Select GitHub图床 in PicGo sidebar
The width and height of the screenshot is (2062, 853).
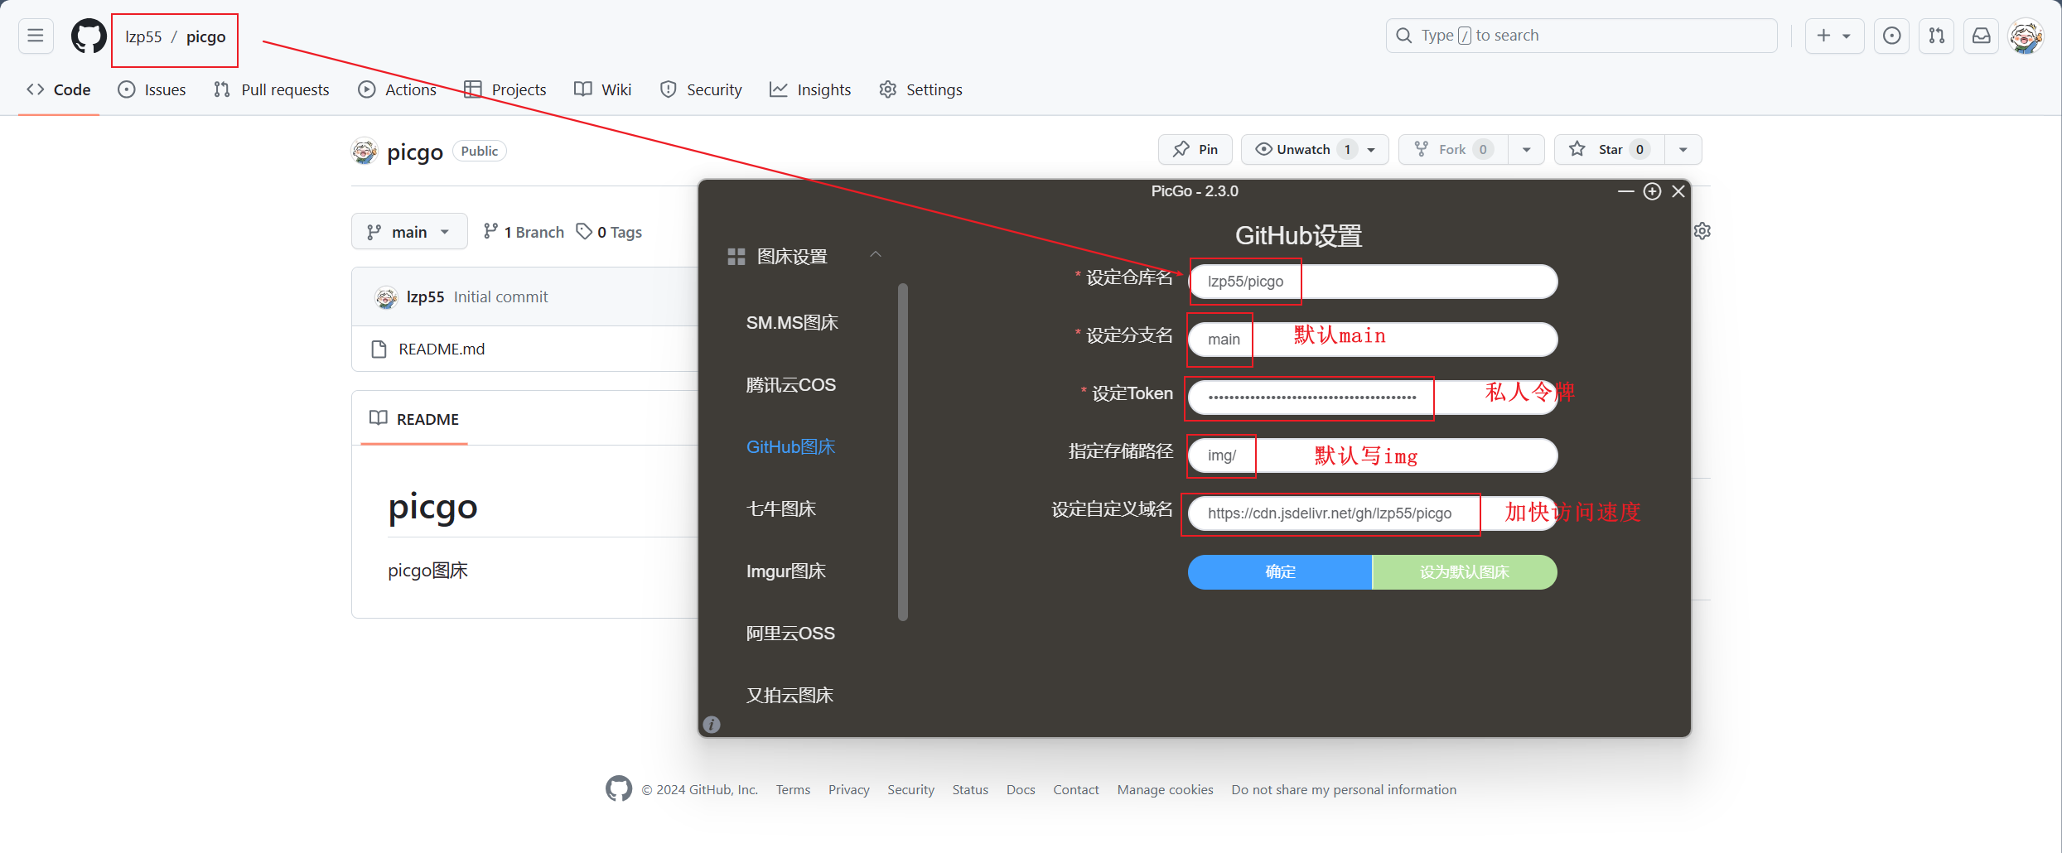pos(790,446)
